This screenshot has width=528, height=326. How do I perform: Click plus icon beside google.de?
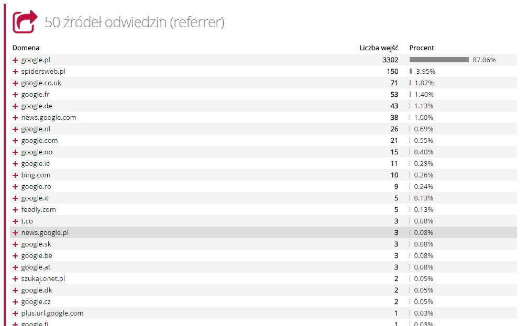tap(15, 106)
